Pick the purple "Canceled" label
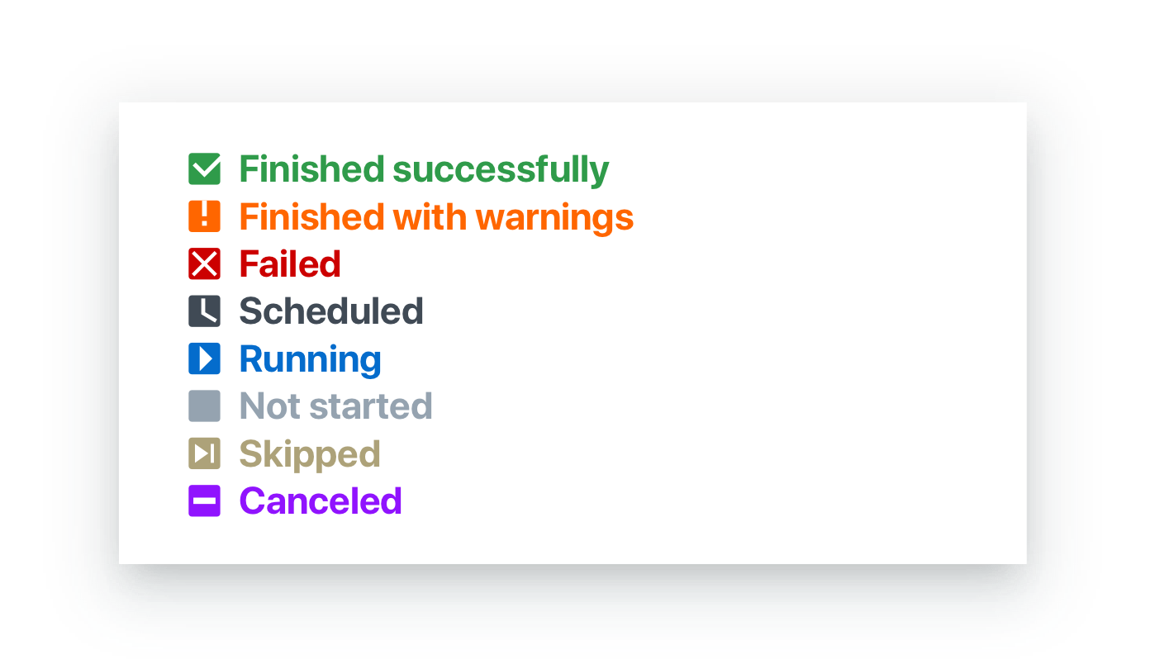 click(321, 501)
